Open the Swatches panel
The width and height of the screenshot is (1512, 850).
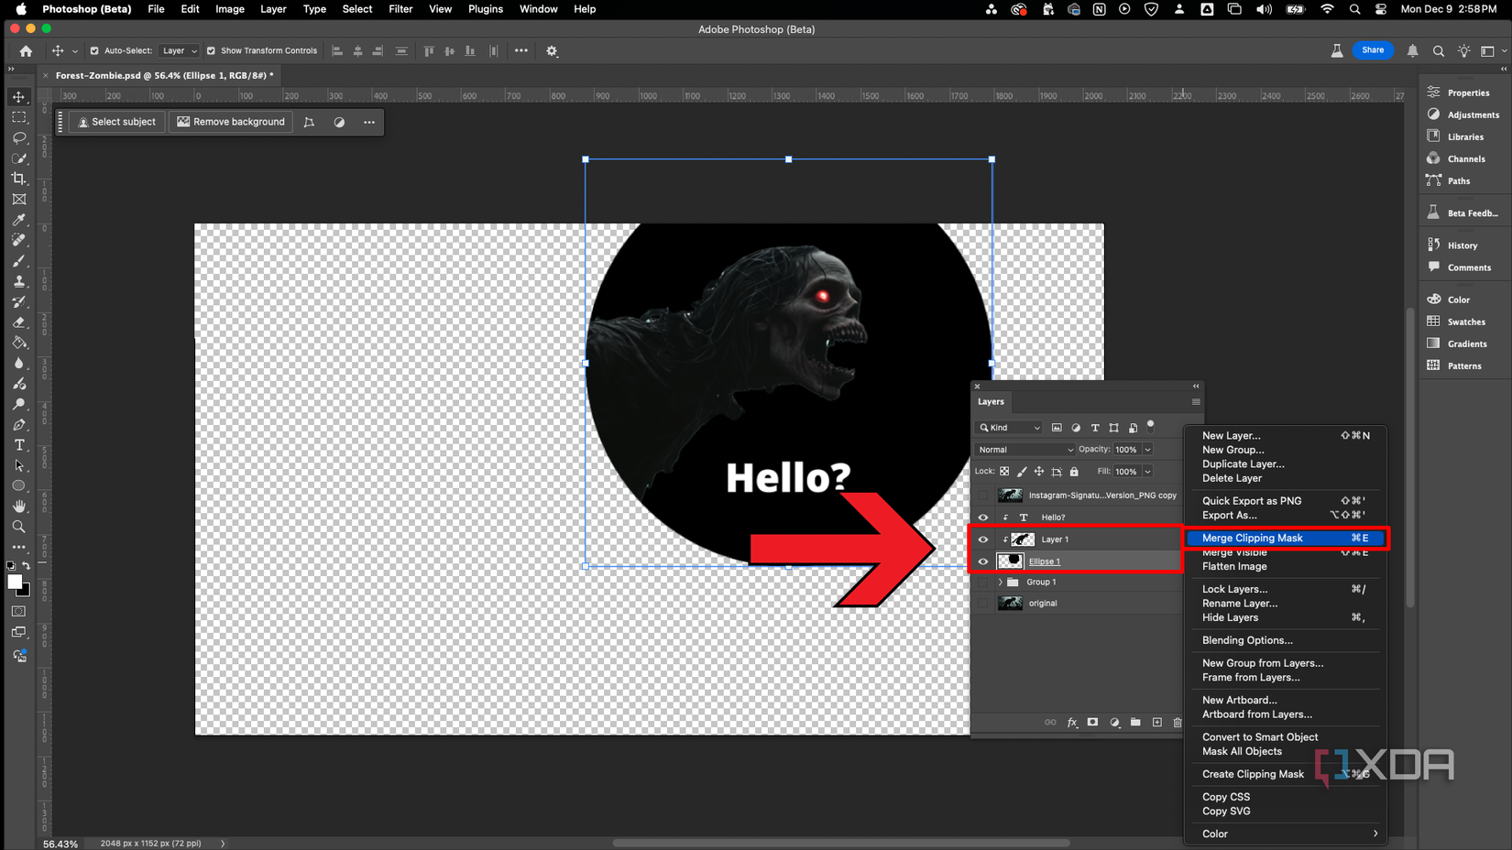coord(1456,321)
